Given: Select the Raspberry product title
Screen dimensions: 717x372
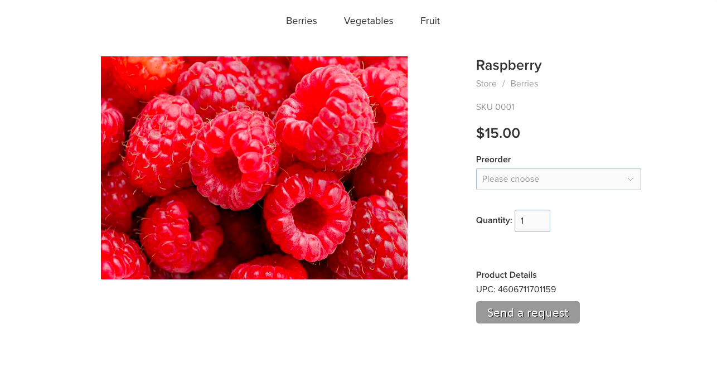Looking at the screenshot, I should point(509,65).
